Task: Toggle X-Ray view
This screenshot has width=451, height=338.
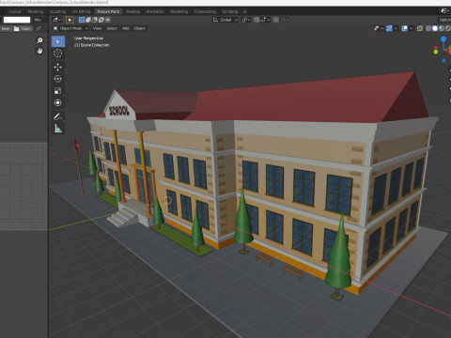Action: point(420,28)
